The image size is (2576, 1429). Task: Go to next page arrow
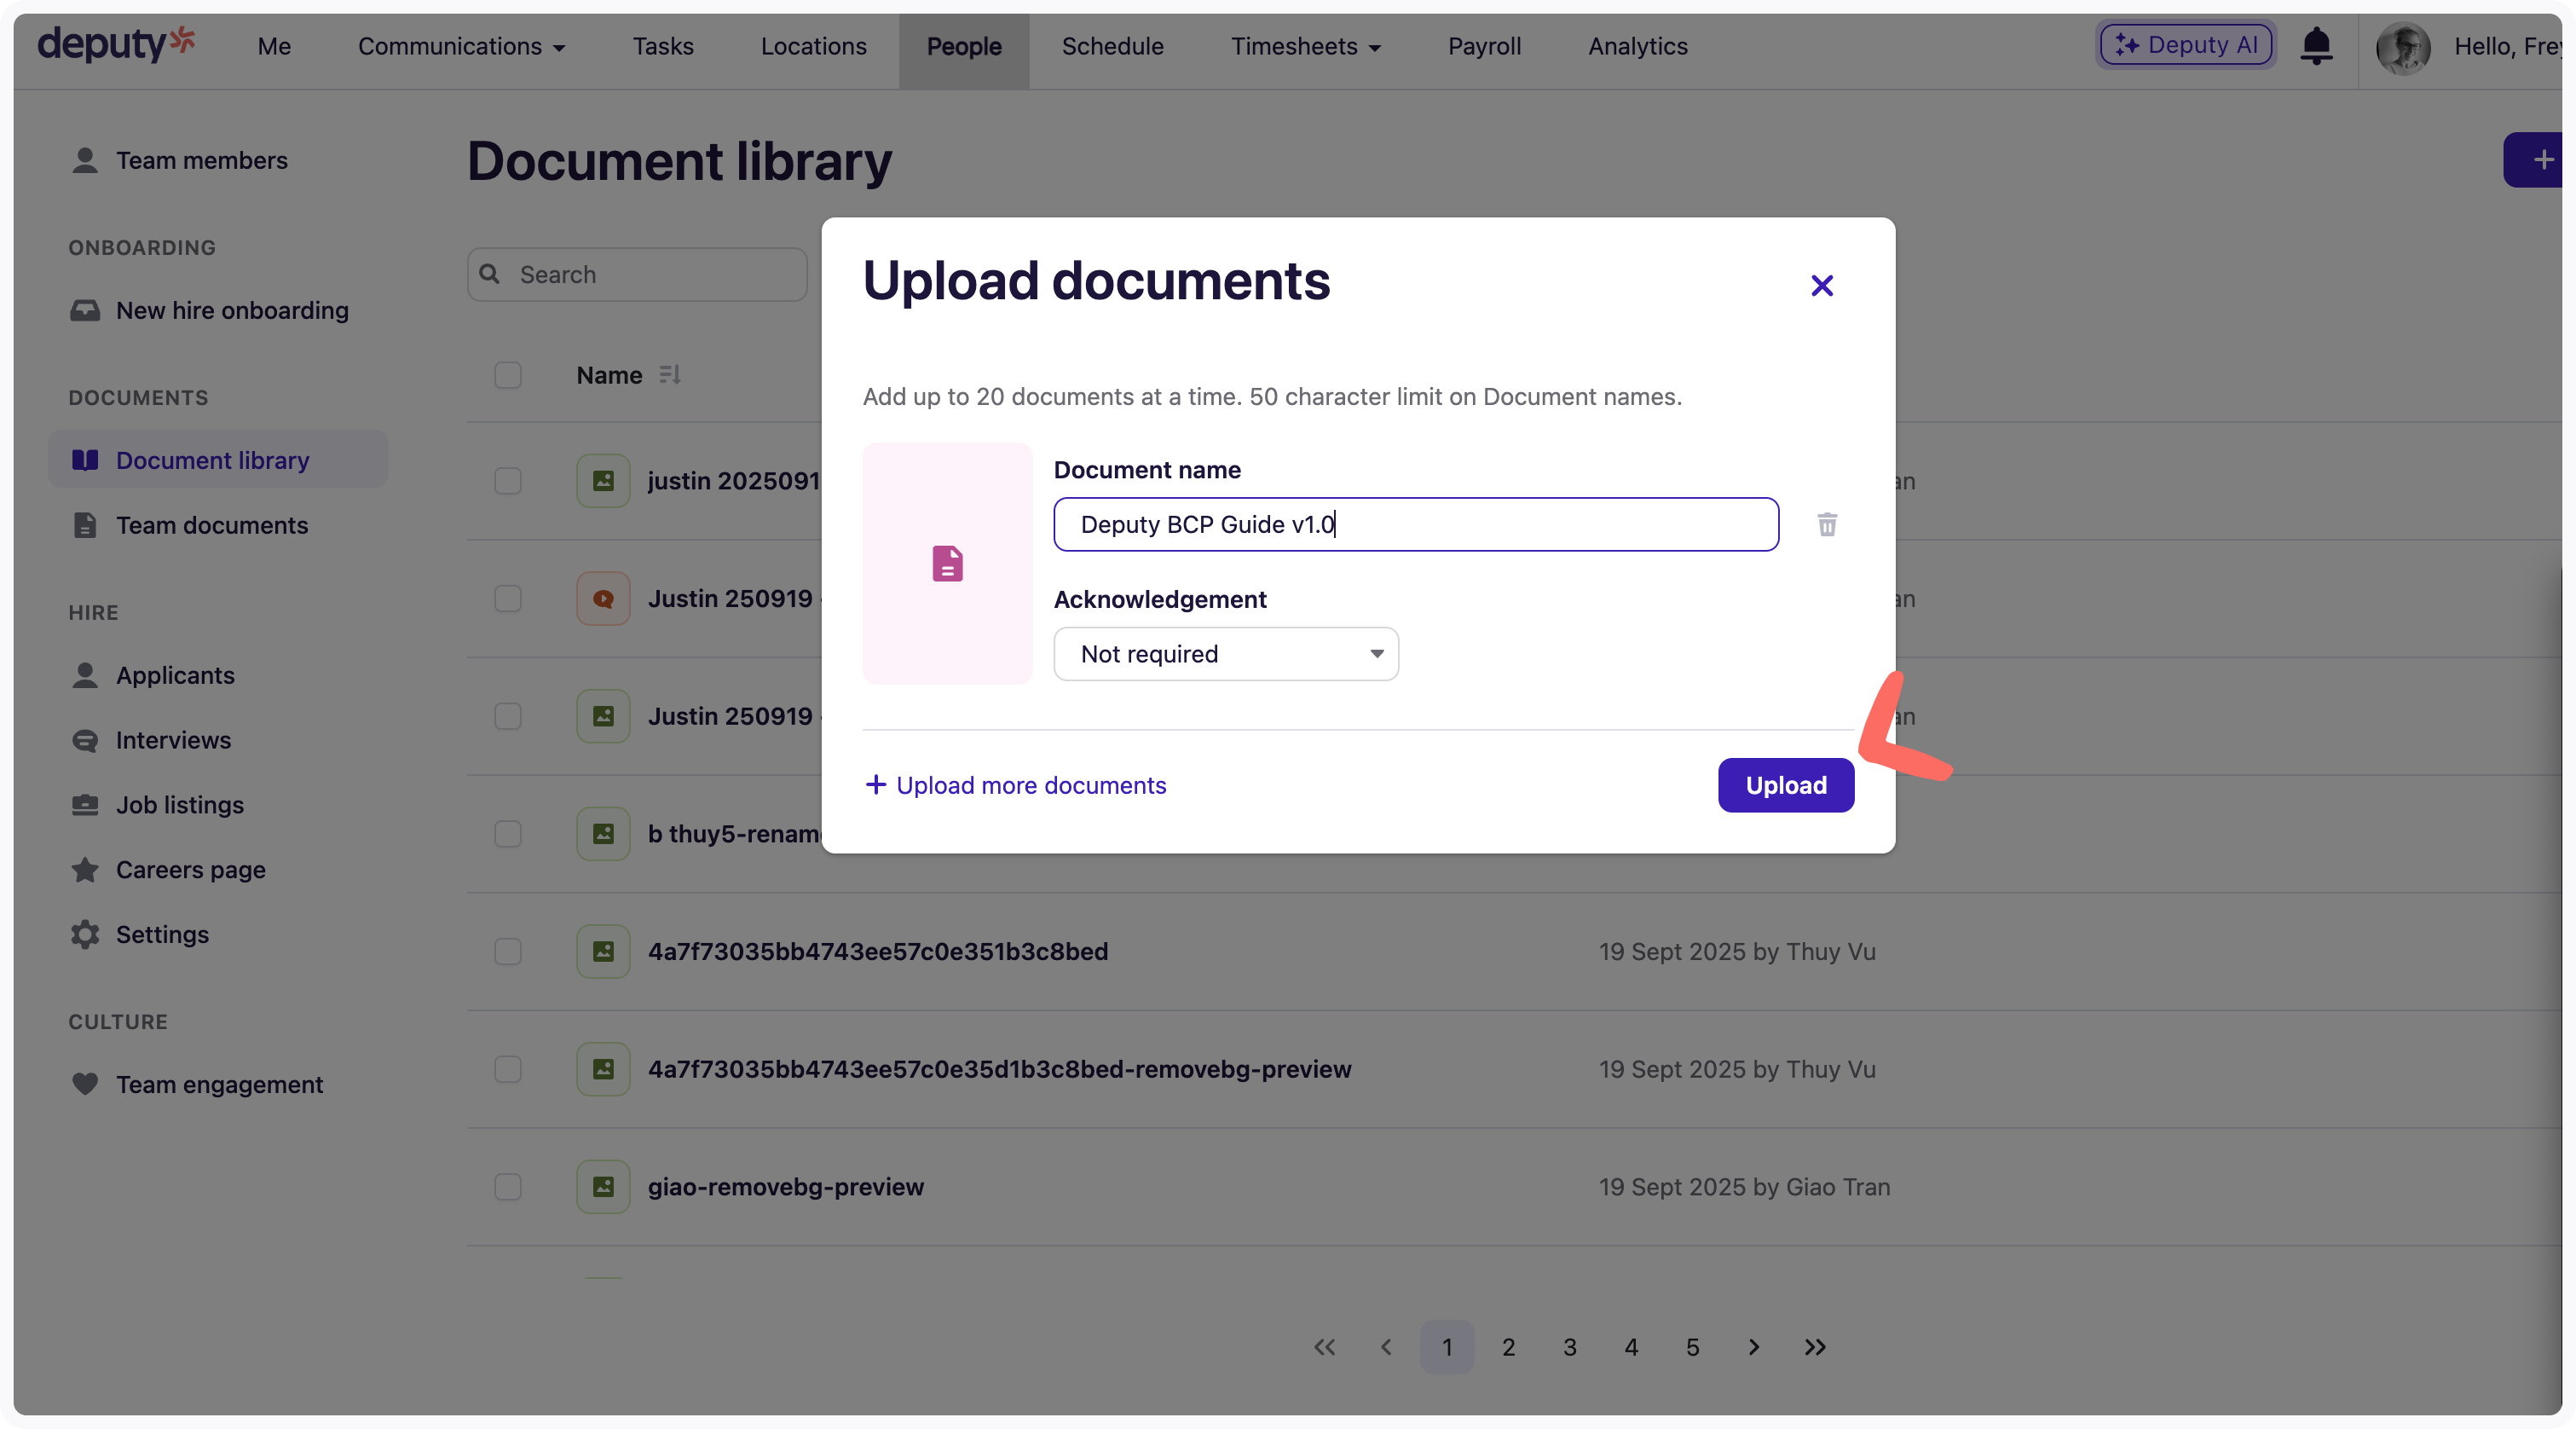coord(1753,1347)
